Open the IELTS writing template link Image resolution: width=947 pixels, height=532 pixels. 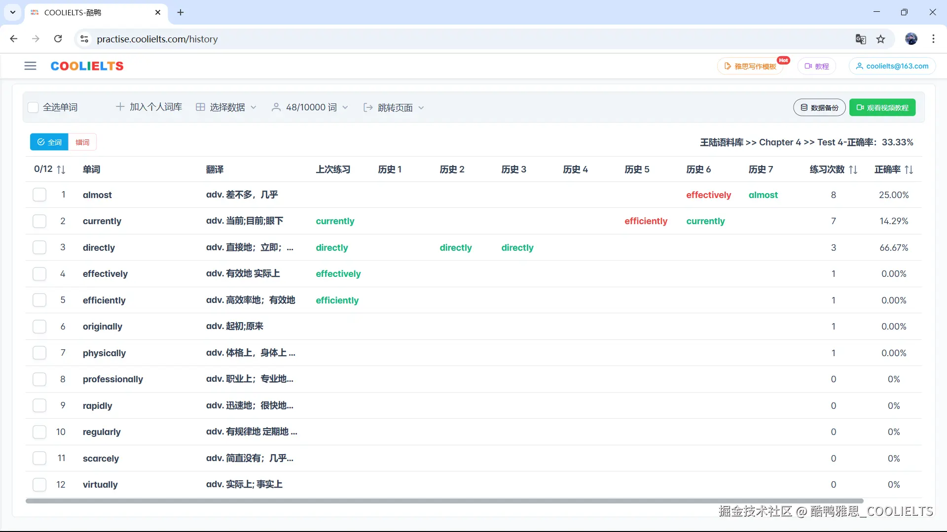(x=750, y=66)
